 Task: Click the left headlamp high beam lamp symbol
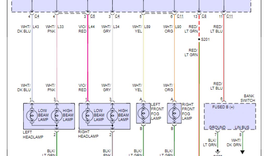point(56,115)
